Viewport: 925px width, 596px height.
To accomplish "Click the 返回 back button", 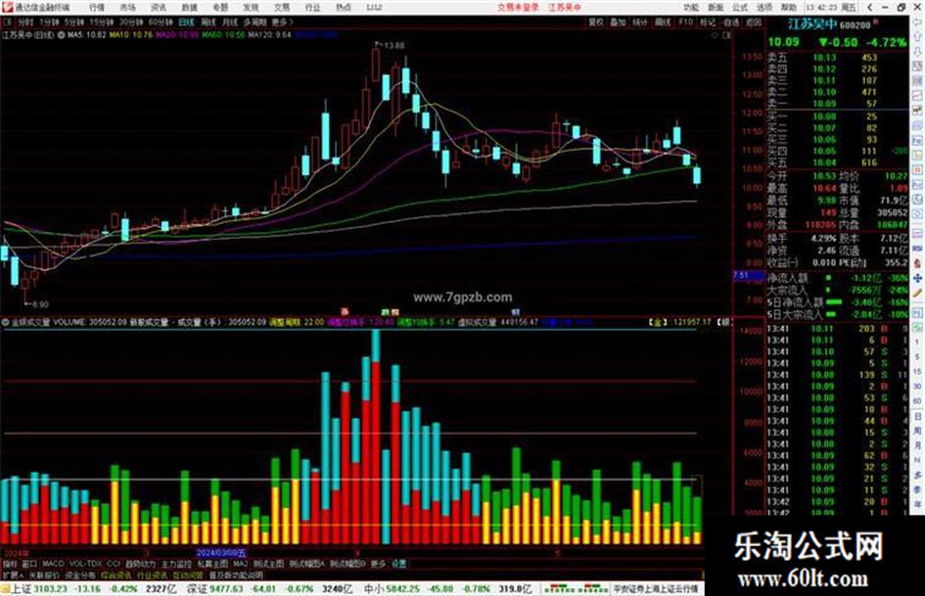I will 754,22.
